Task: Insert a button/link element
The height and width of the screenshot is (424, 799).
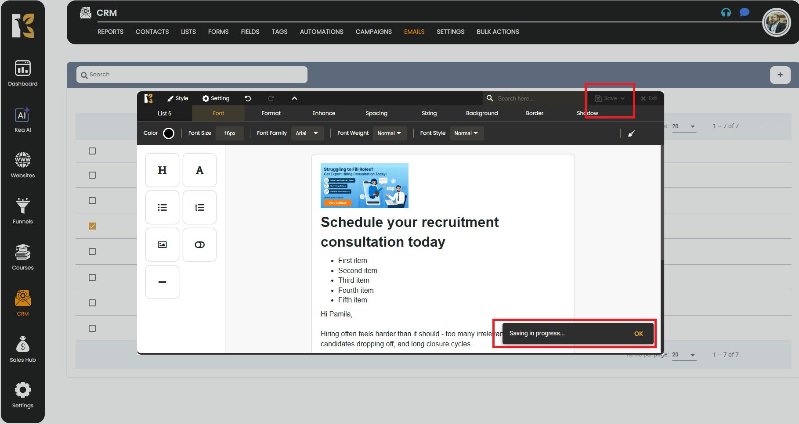Action: (199, 245)
